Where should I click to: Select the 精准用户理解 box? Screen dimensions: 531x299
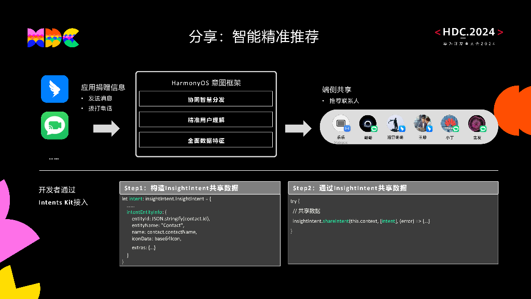coord(205,119)
